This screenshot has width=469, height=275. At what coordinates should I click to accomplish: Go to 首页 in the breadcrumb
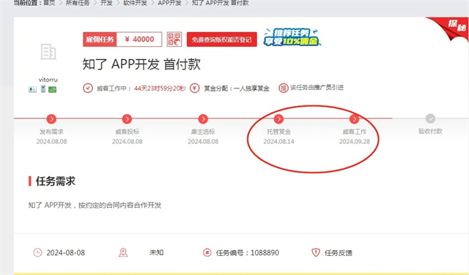tap(49, 3)
